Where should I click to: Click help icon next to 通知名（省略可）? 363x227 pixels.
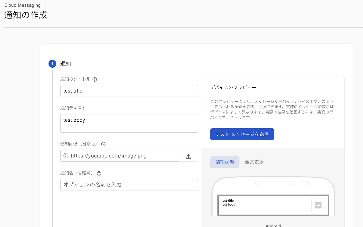click(x=99, y=173)
